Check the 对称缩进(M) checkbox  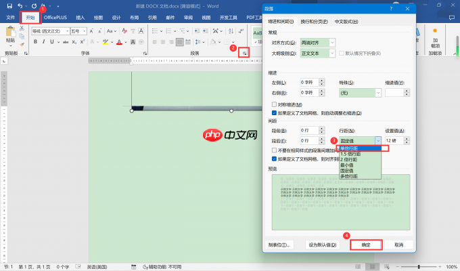(274, 104)
